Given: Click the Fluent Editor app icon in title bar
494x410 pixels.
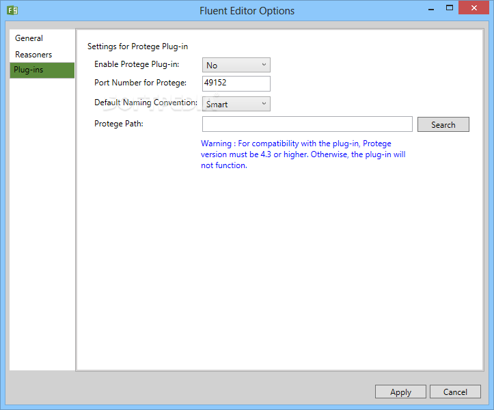Looking at the screenshot, I should coord(12,10).
